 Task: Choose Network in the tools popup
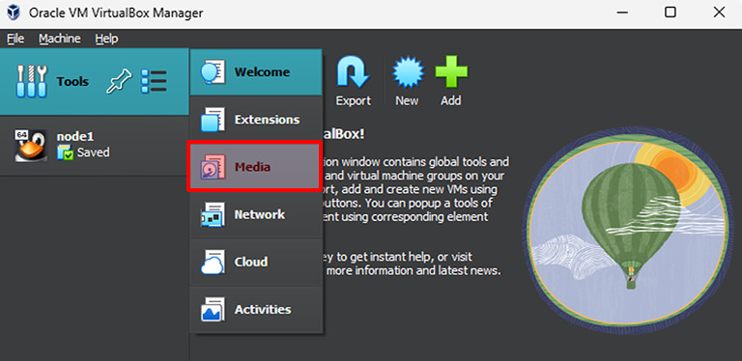click(256, 214)
